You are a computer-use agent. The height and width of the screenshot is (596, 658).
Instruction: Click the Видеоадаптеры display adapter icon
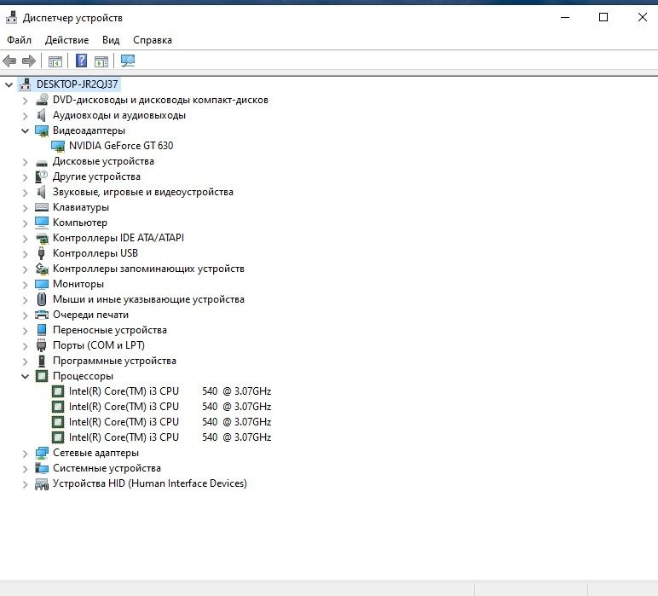coord(42,130)
